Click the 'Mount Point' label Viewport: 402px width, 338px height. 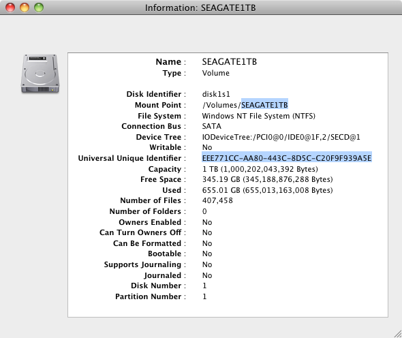pyautogui.click(x=158, y=105)
